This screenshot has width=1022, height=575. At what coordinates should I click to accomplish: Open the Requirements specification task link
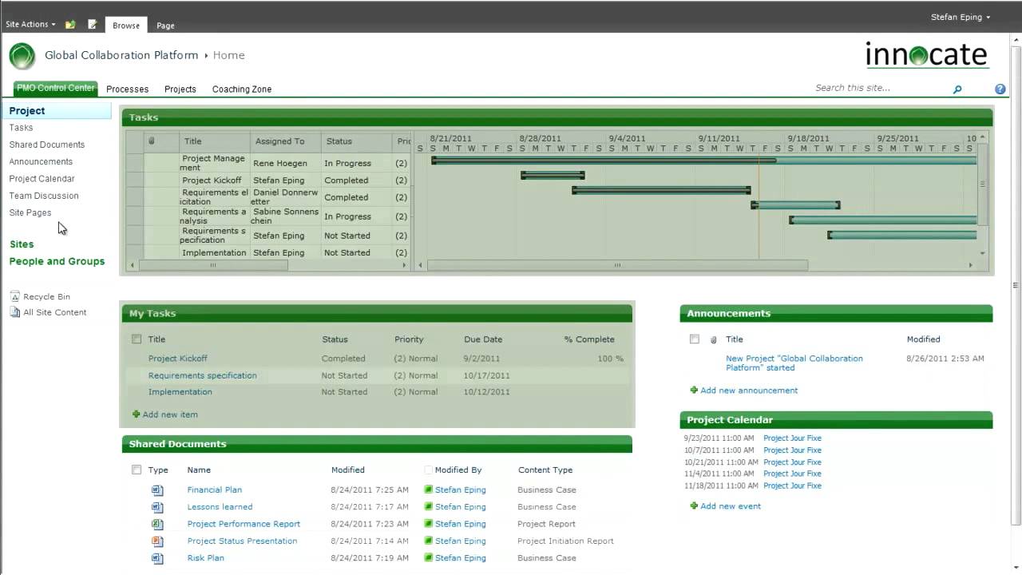[x=203, y=375]
